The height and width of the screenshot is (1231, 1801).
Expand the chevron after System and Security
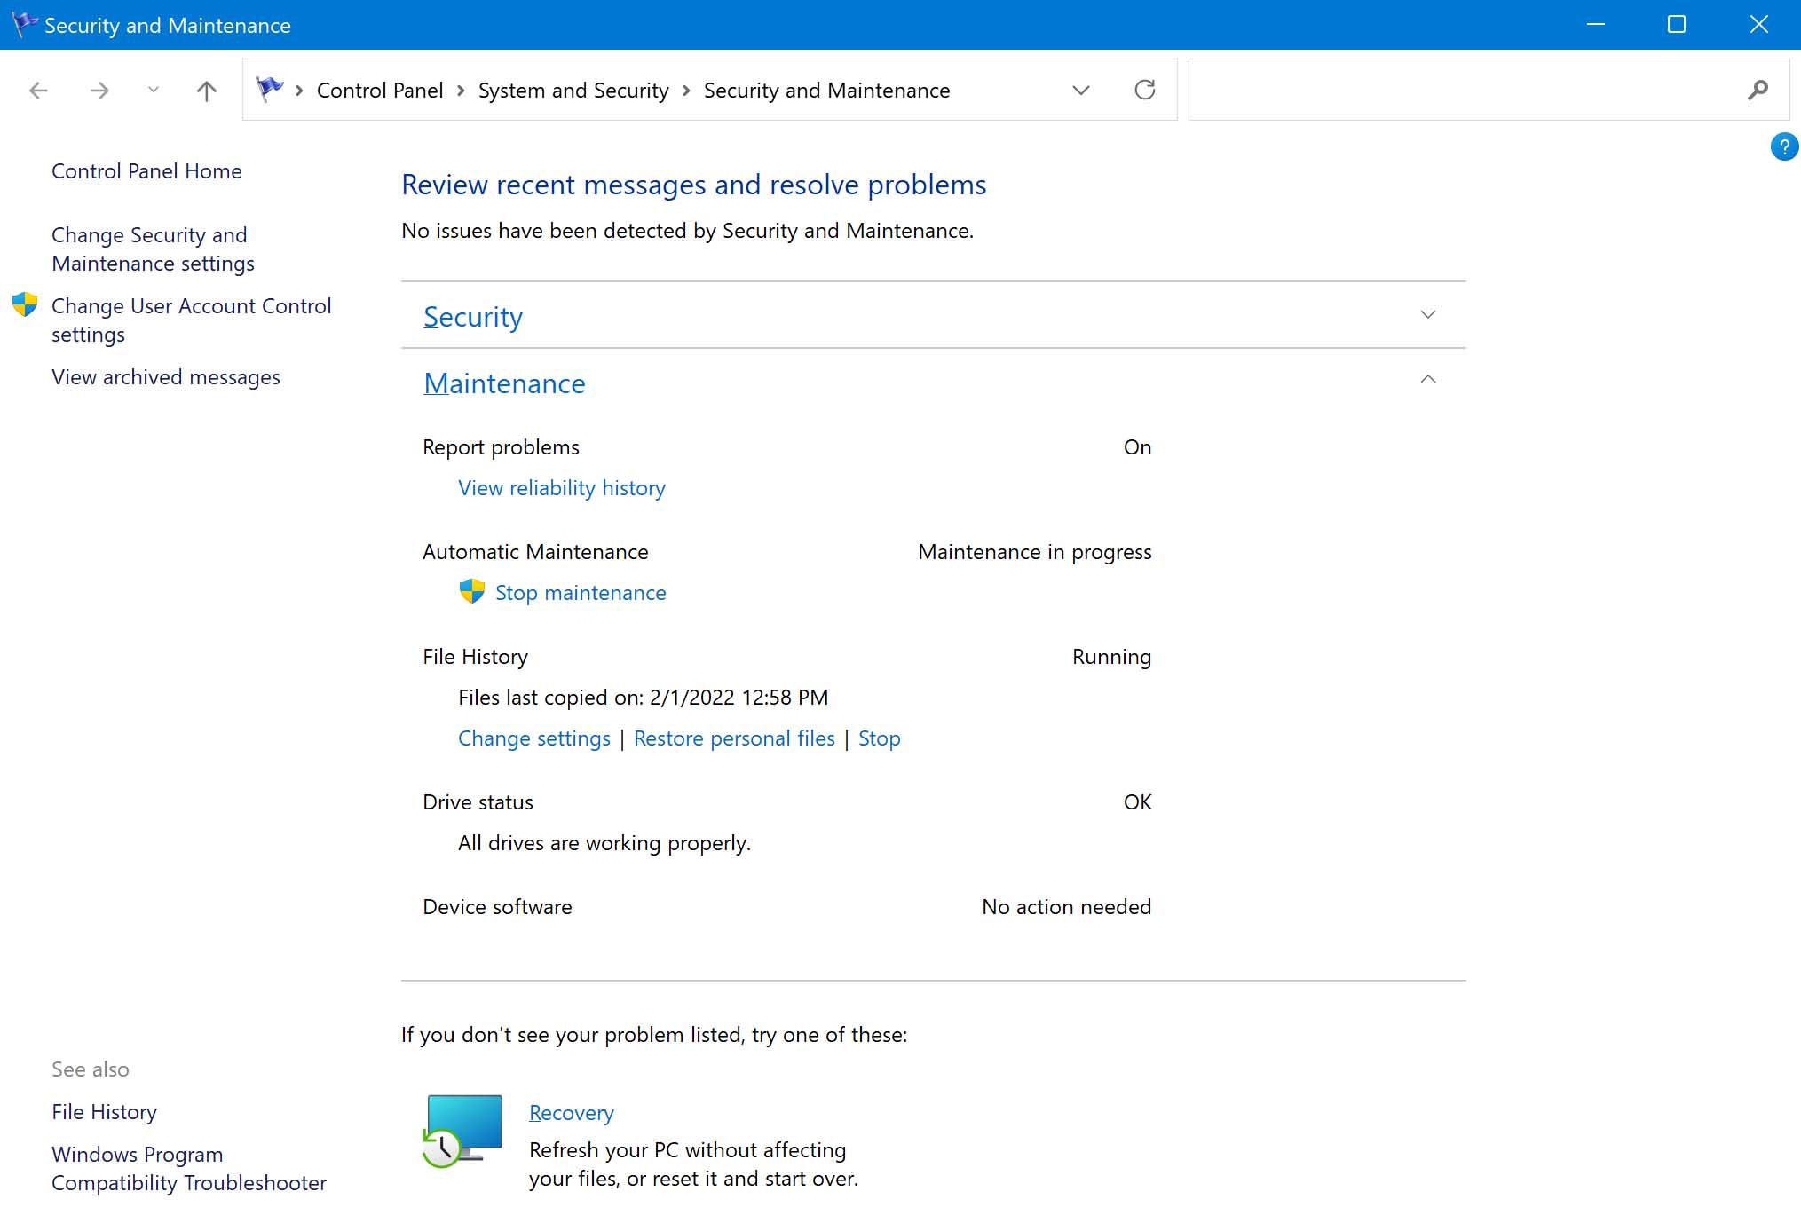[686, 91]
